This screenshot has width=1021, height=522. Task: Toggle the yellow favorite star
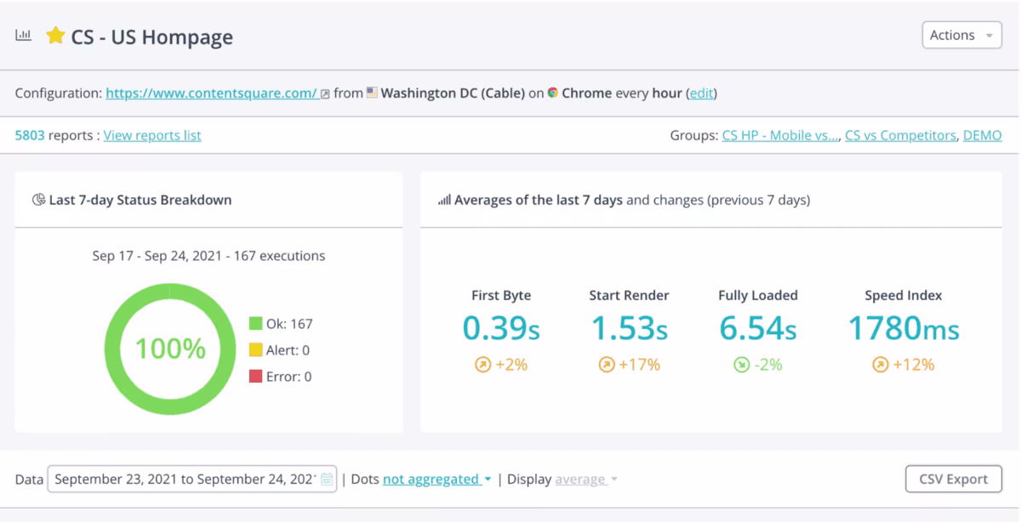[55, 36]
